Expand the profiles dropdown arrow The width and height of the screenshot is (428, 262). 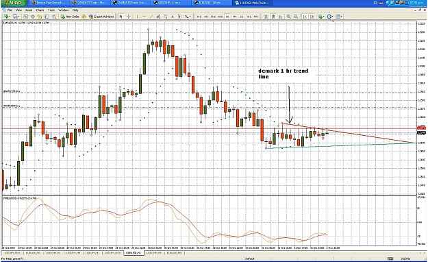[18, 16]
